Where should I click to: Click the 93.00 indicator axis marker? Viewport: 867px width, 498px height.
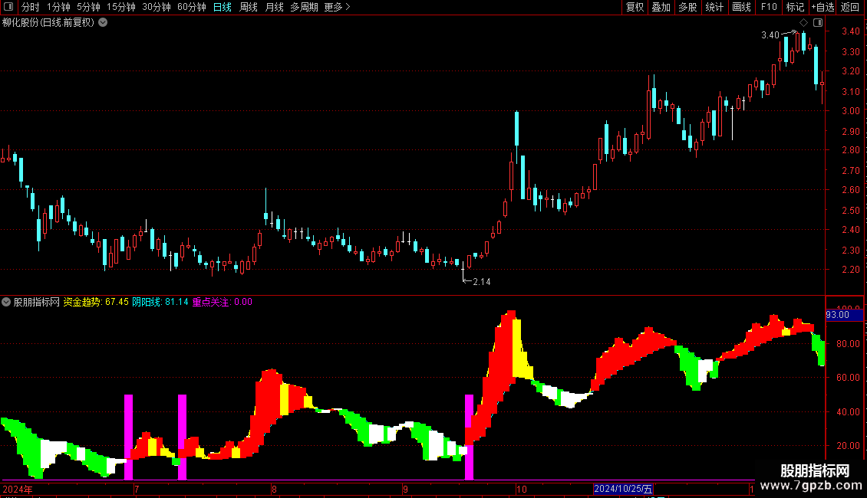click(x=844, y=315)
